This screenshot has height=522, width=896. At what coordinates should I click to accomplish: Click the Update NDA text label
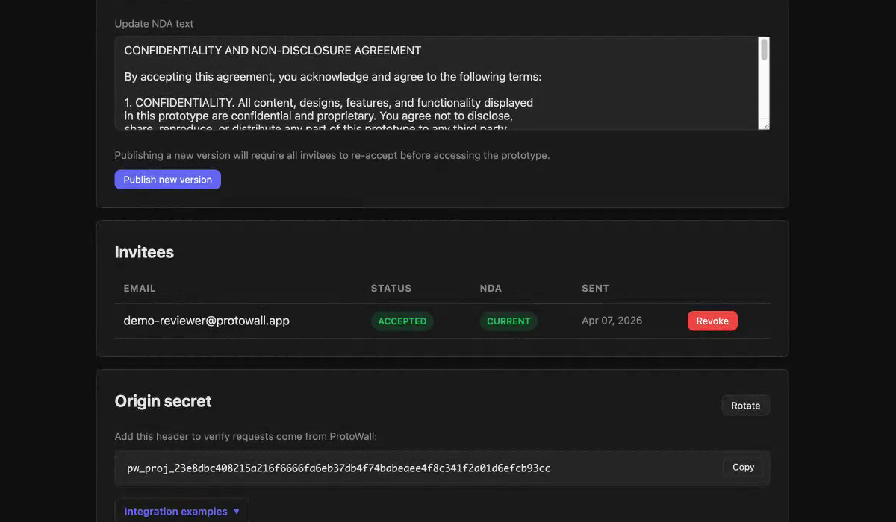(x=154, y=23)
